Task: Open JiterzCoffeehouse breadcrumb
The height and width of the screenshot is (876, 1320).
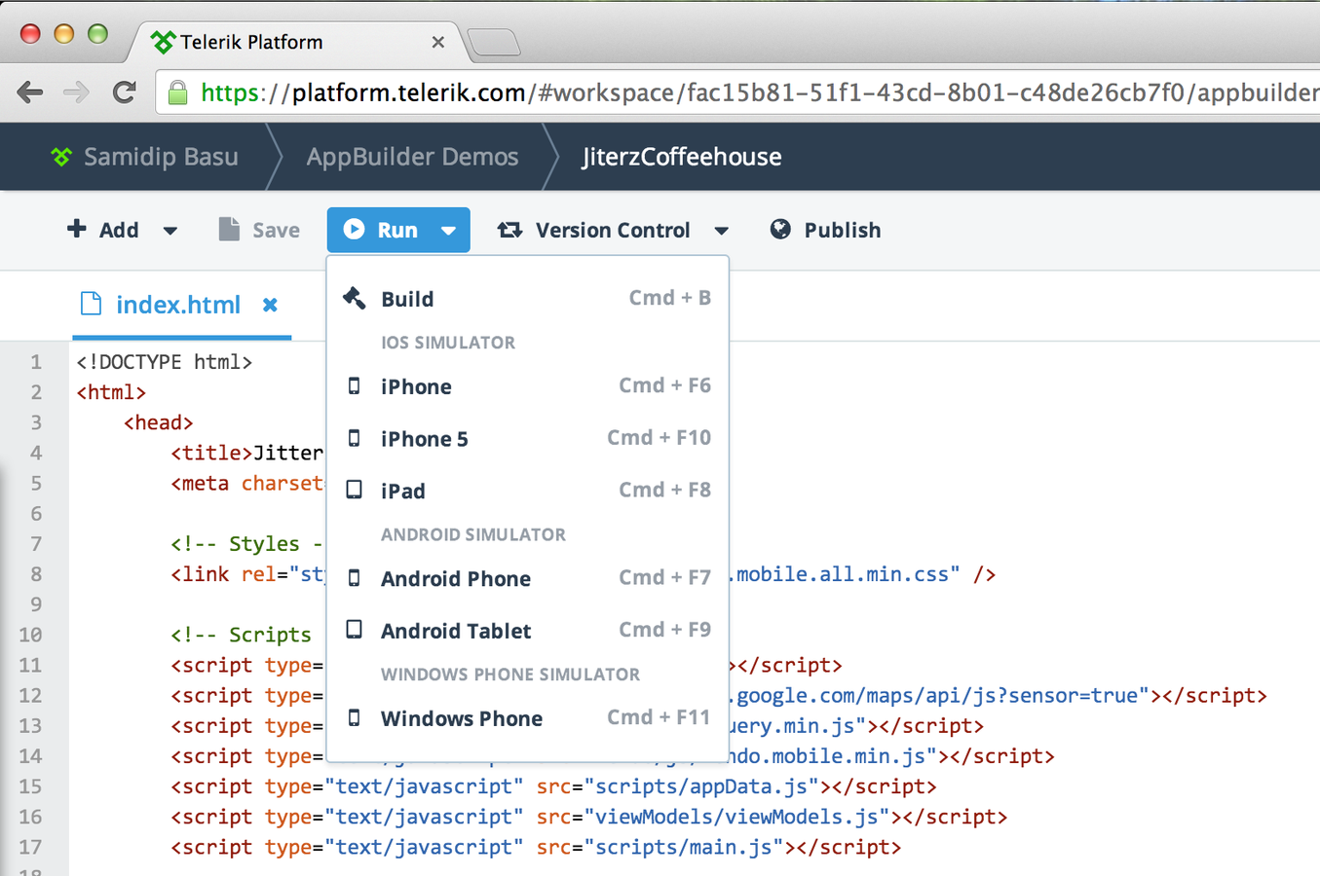Action: pos(682,157)
